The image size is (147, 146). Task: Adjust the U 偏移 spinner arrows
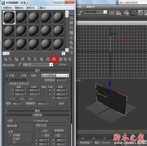[x=25, y=90]
